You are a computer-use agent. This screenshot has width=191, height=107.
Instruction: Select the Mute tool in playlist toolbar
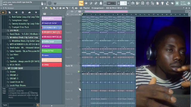[60, 8]
